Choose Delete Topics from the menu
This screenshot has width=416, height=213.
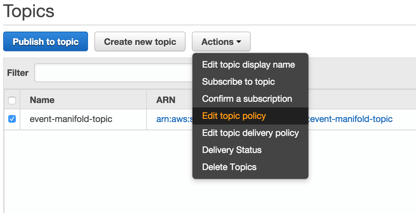[229, 167]
